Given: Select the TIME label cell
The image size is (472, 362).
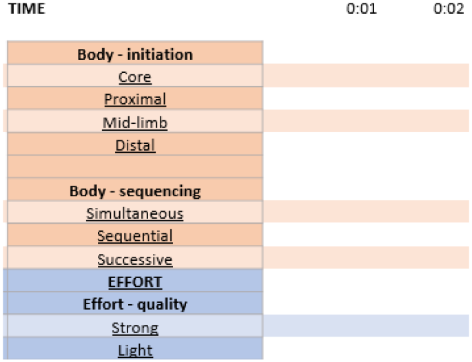Looking at the screenshot, I should tap(27, 8).
